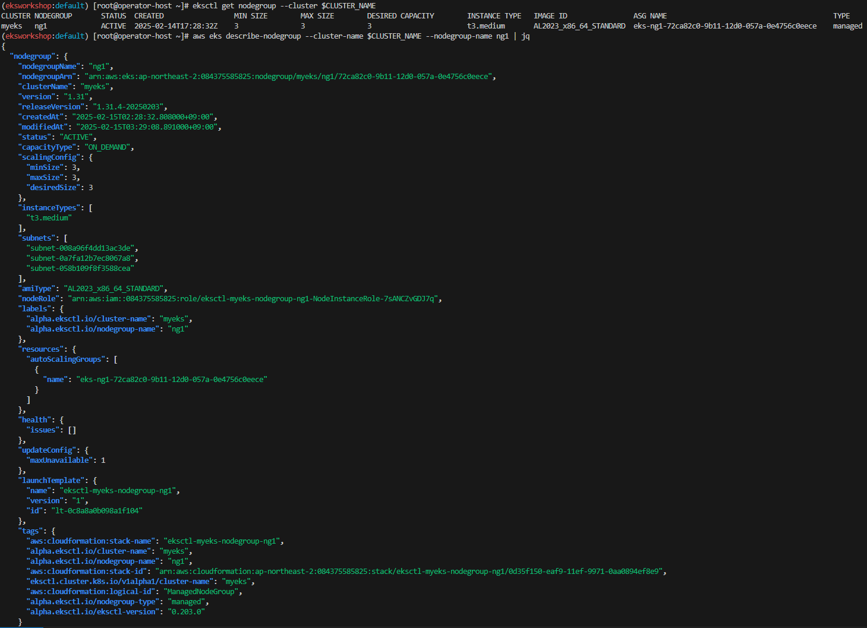
Task: Click the "aws:cloudformation:stack-name" tag line
Action: (x=155, y=541)
